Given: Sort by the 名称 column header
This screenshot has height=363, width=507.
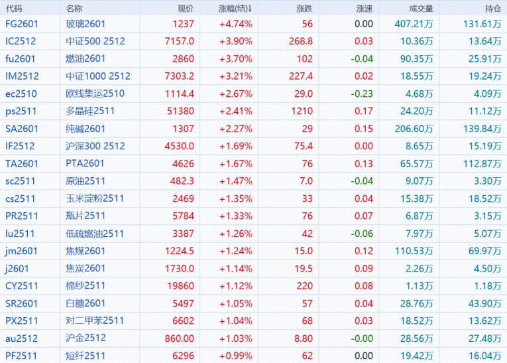Looking at the screenshot, I should click(75, 9).
